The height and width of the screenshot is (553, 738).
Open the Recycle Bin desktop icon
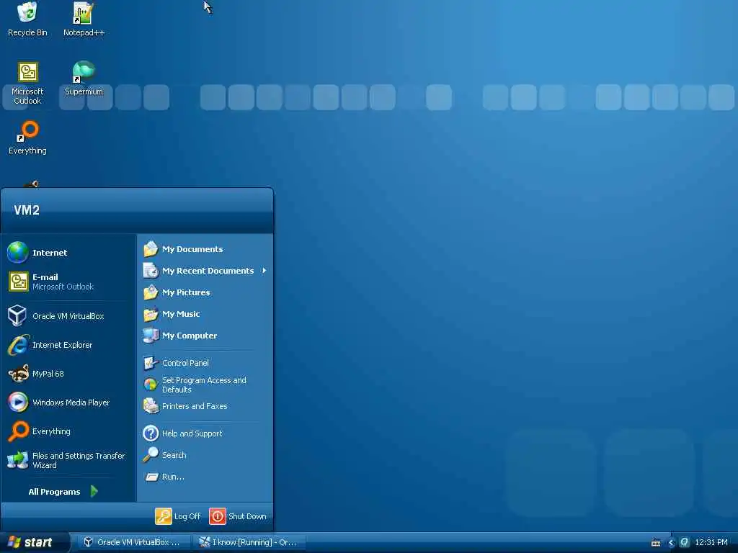pos(27,19)
